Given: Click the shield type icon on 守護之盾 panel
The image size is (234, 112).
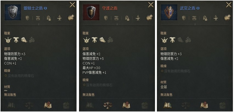Looking at the screenshot, I should pyautogui.click(x=106, y=18).
